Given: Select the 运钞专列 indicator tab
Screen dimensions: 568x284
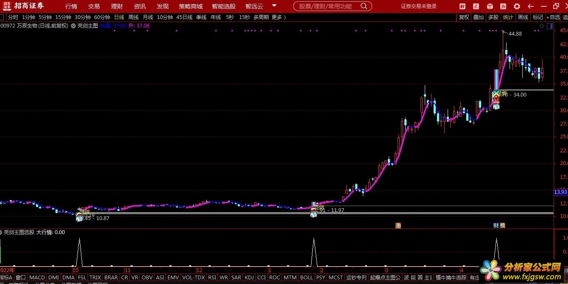Looking at the screenshot, I should coord(356,278).
